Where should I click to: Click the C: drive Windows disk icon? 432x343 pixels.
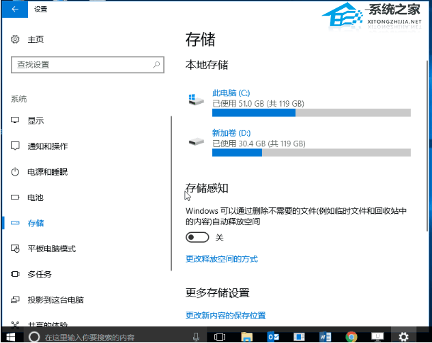(196, 100)
